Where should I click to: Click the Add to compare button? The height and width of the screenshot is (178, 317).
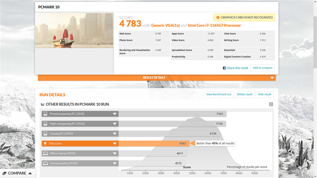pyautogui.click(x=262, y=68)
